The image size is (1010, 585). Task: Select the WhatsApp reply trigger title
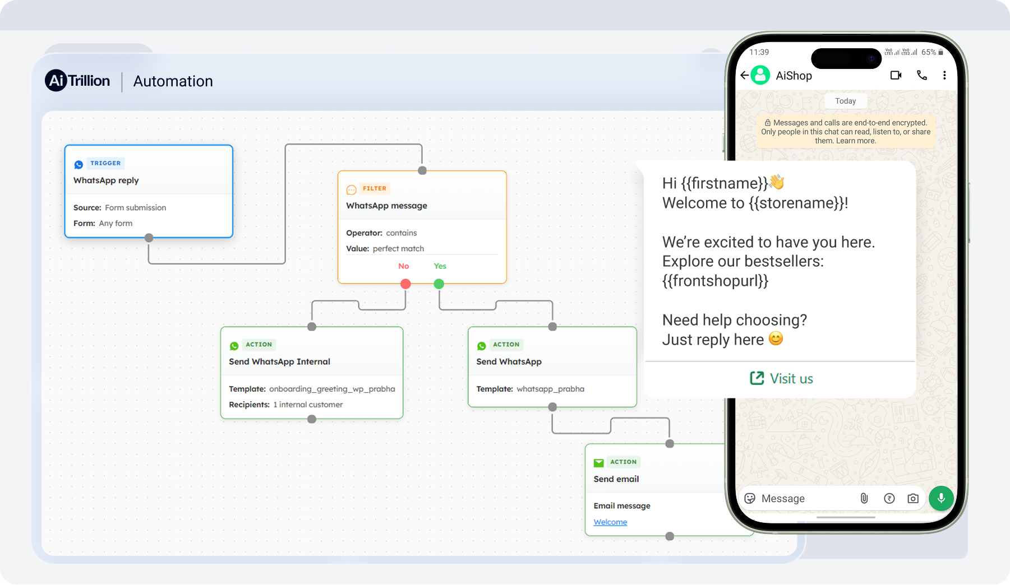[106, 180]
